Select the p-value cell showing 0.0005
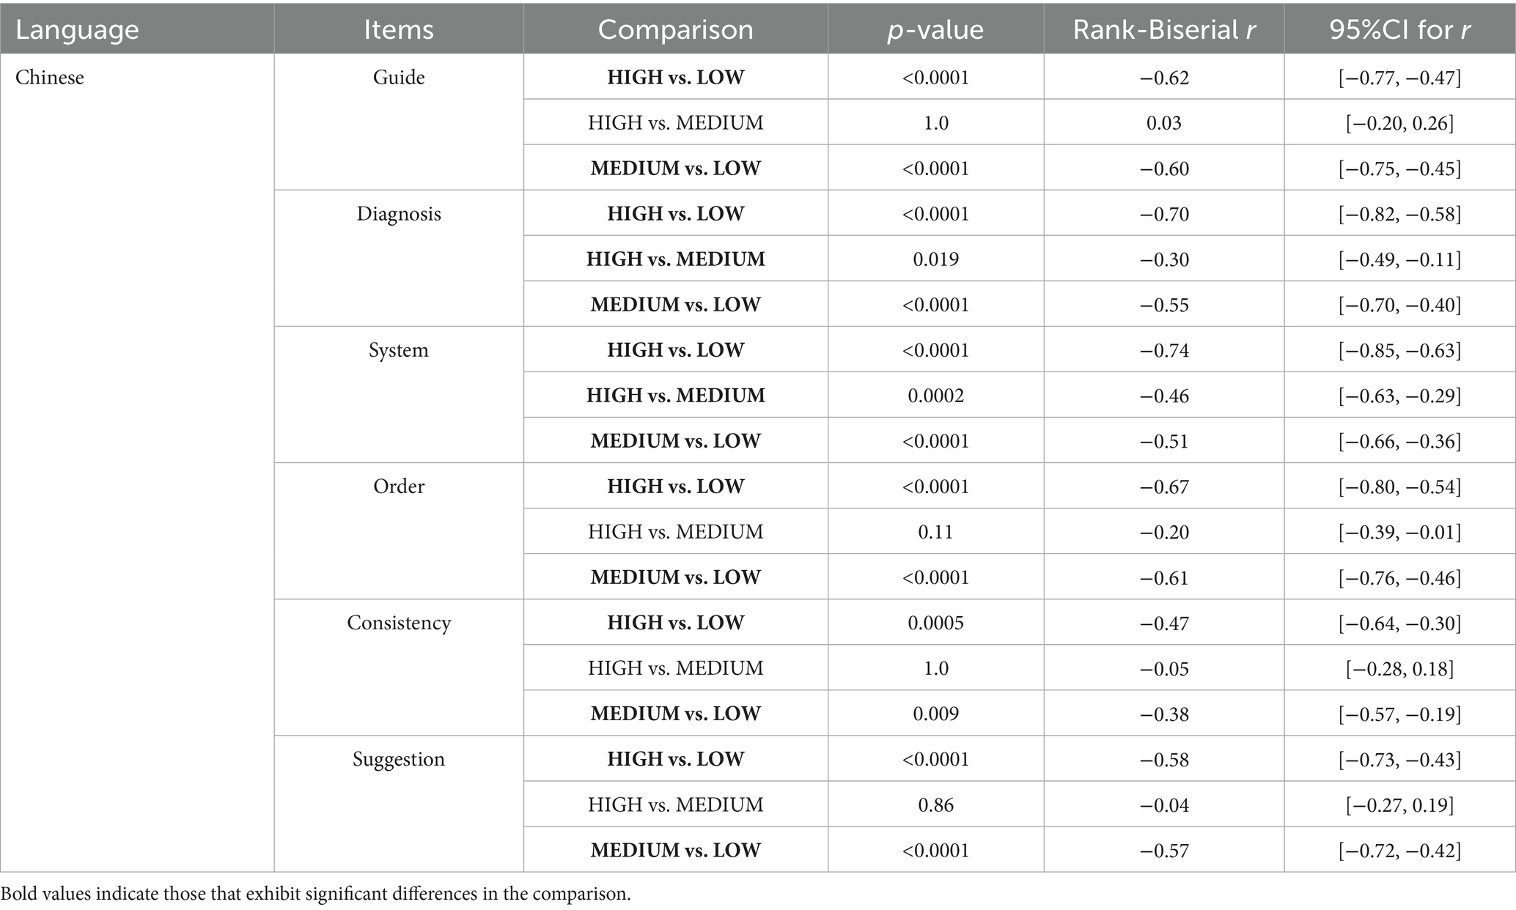This screenshot has width=1516, height=910. pyautogui.click(x=935, y=623)
